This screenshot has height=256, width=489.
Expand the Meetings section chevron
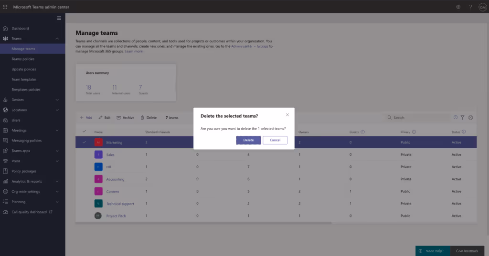pyautogui.click(x=57, y=130)
